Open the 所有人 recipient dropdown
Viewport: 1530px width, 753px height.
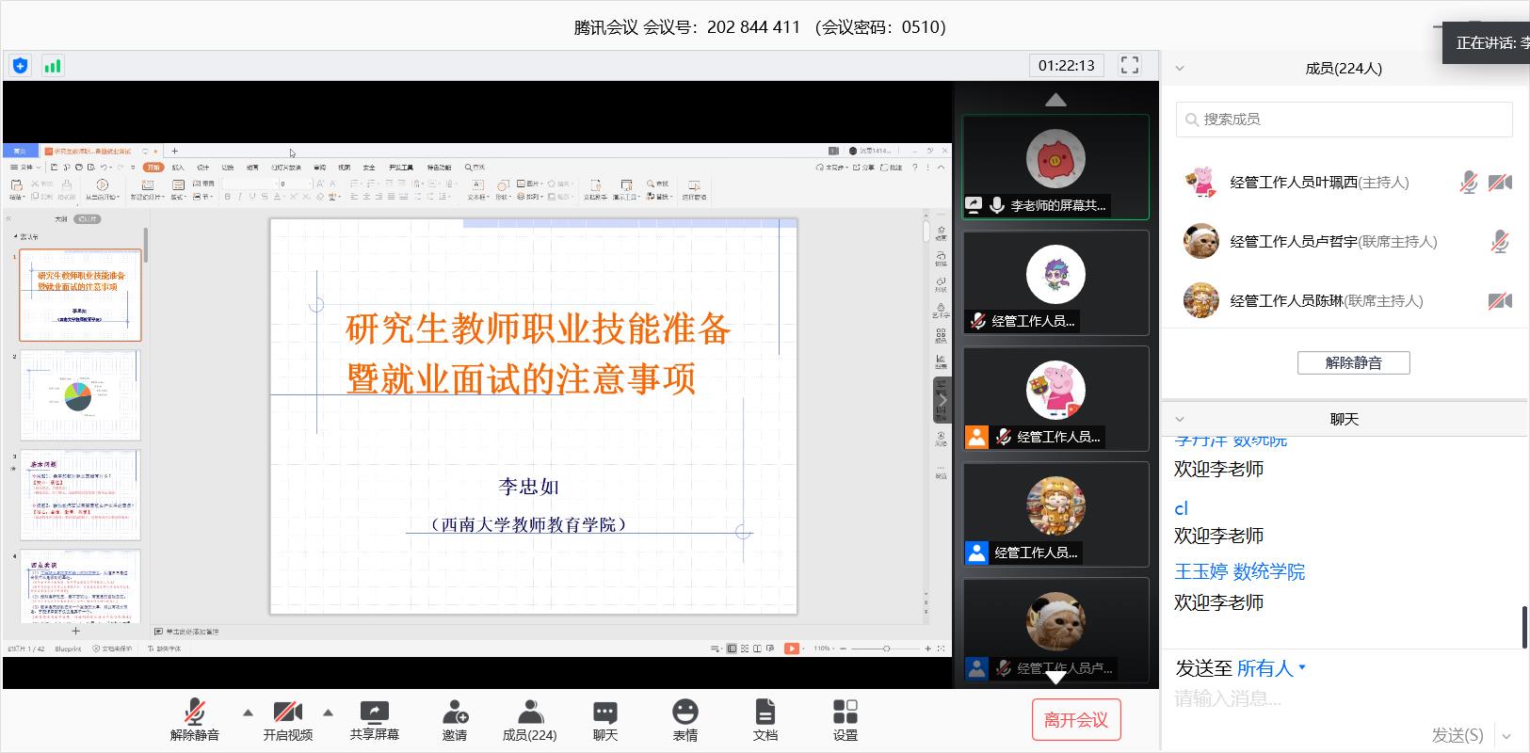(1271, 668)
